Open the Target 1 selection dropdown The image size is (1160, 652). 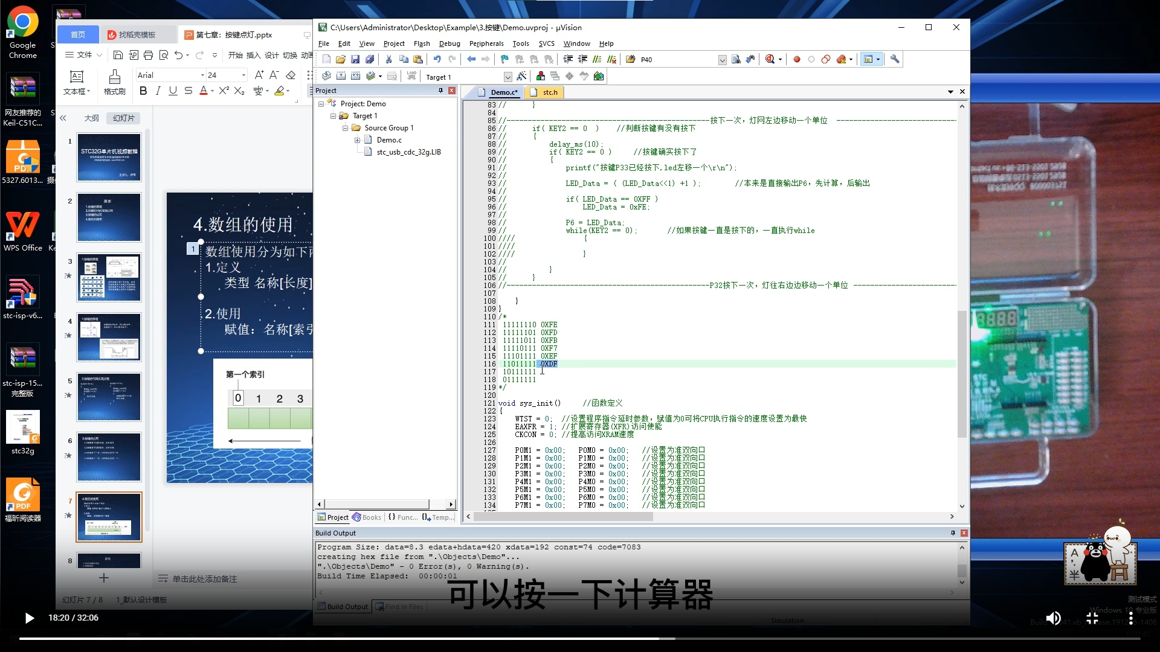click(x=508, y=77)
